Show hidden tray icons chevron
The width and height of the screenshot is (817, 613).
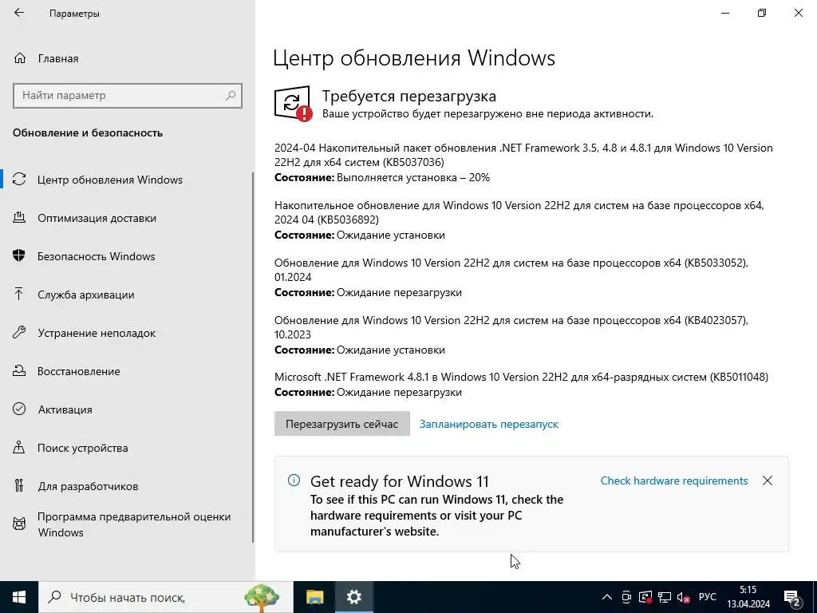[x=607, y=597]
